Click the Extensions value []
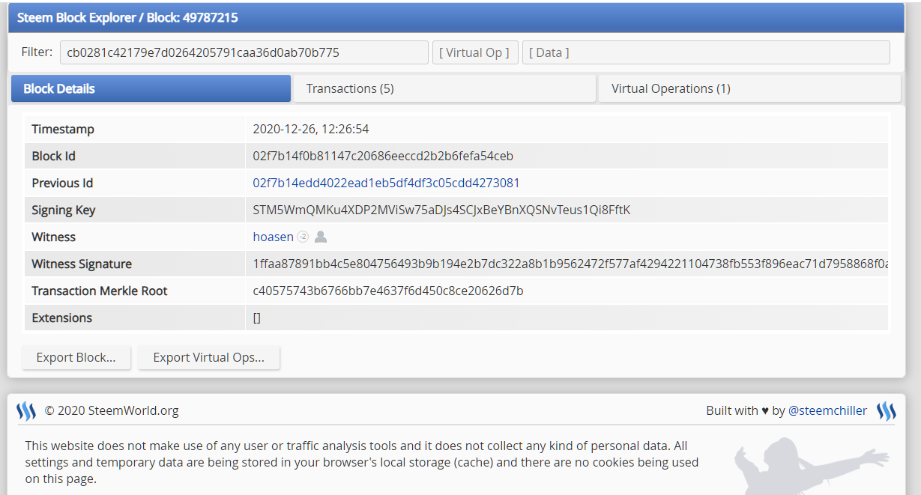Image resolution: width=921 pixels, height=495 pixels. click(257, 318)
